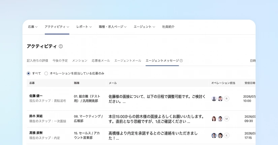Click second avatar in 鈴木 実結 row

click(220, 119)
